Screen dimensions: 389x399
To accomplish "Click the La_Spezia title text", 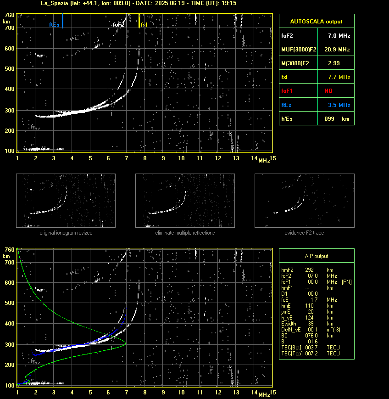I will tap(55, 3).
